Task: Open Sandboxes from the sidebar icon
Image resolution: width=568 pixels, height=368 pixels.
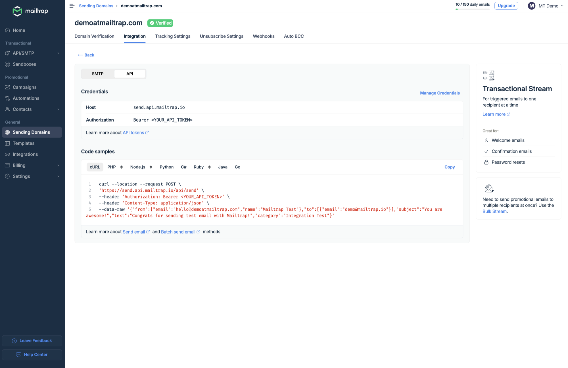Action: pyautogui.click(x=8, y=64)
